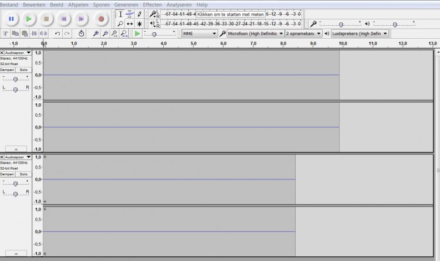
Task: Open the '2 opnamekanalen' channels dropdown
Action: [x=303, y=33]
